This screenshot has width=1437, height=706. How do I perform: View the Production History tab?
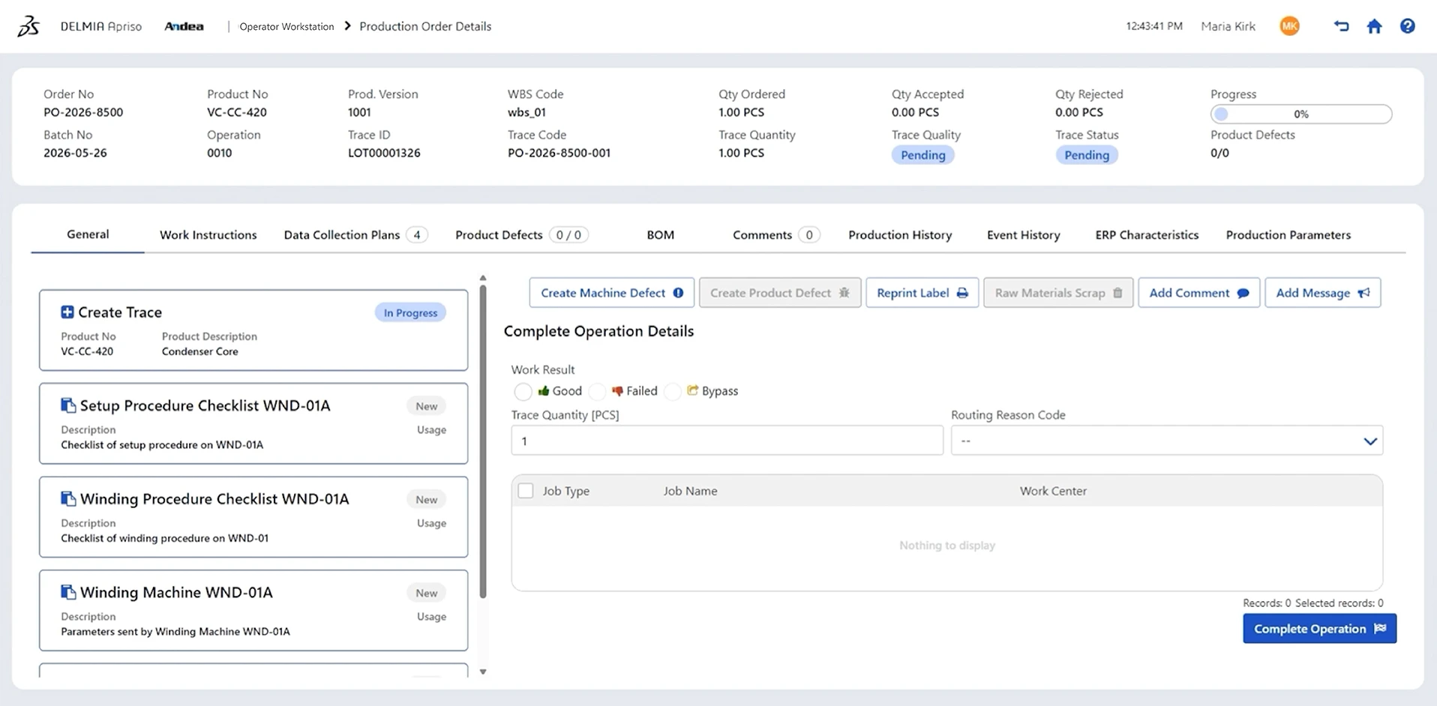900,235
